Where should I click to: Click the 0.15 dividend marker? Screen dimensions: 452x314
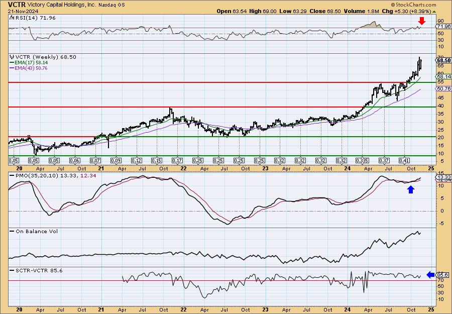click(157, 161)
